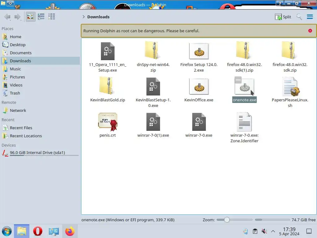The height and width of the screenshot is (238, 317).
Task: Open the search magnifier tool
Action: tap(299, 17)
